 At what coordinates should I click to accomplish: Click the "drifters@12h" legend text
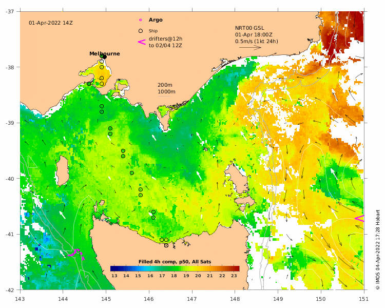click(x=165, y=39)
